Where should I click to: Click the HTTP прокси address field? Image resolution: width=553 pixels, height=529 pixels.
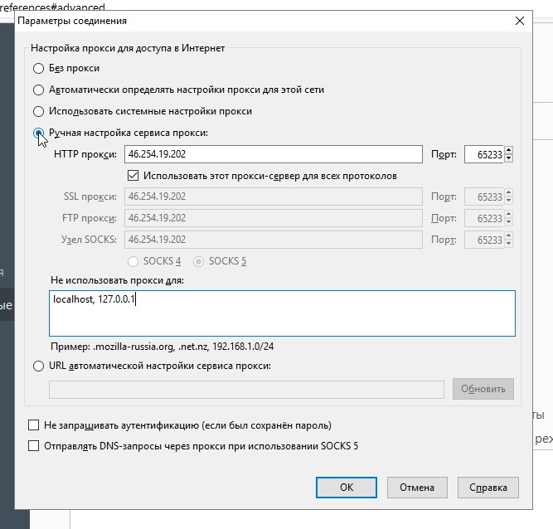(x=274, y=154)
